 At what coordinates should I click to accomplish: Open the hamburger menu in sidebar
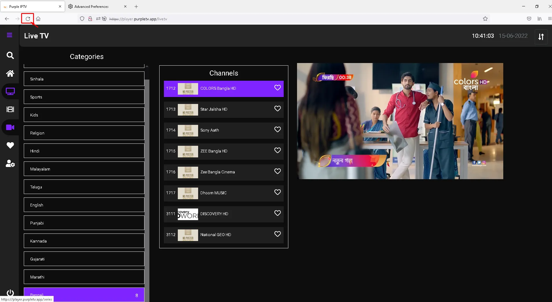[10, 35]
